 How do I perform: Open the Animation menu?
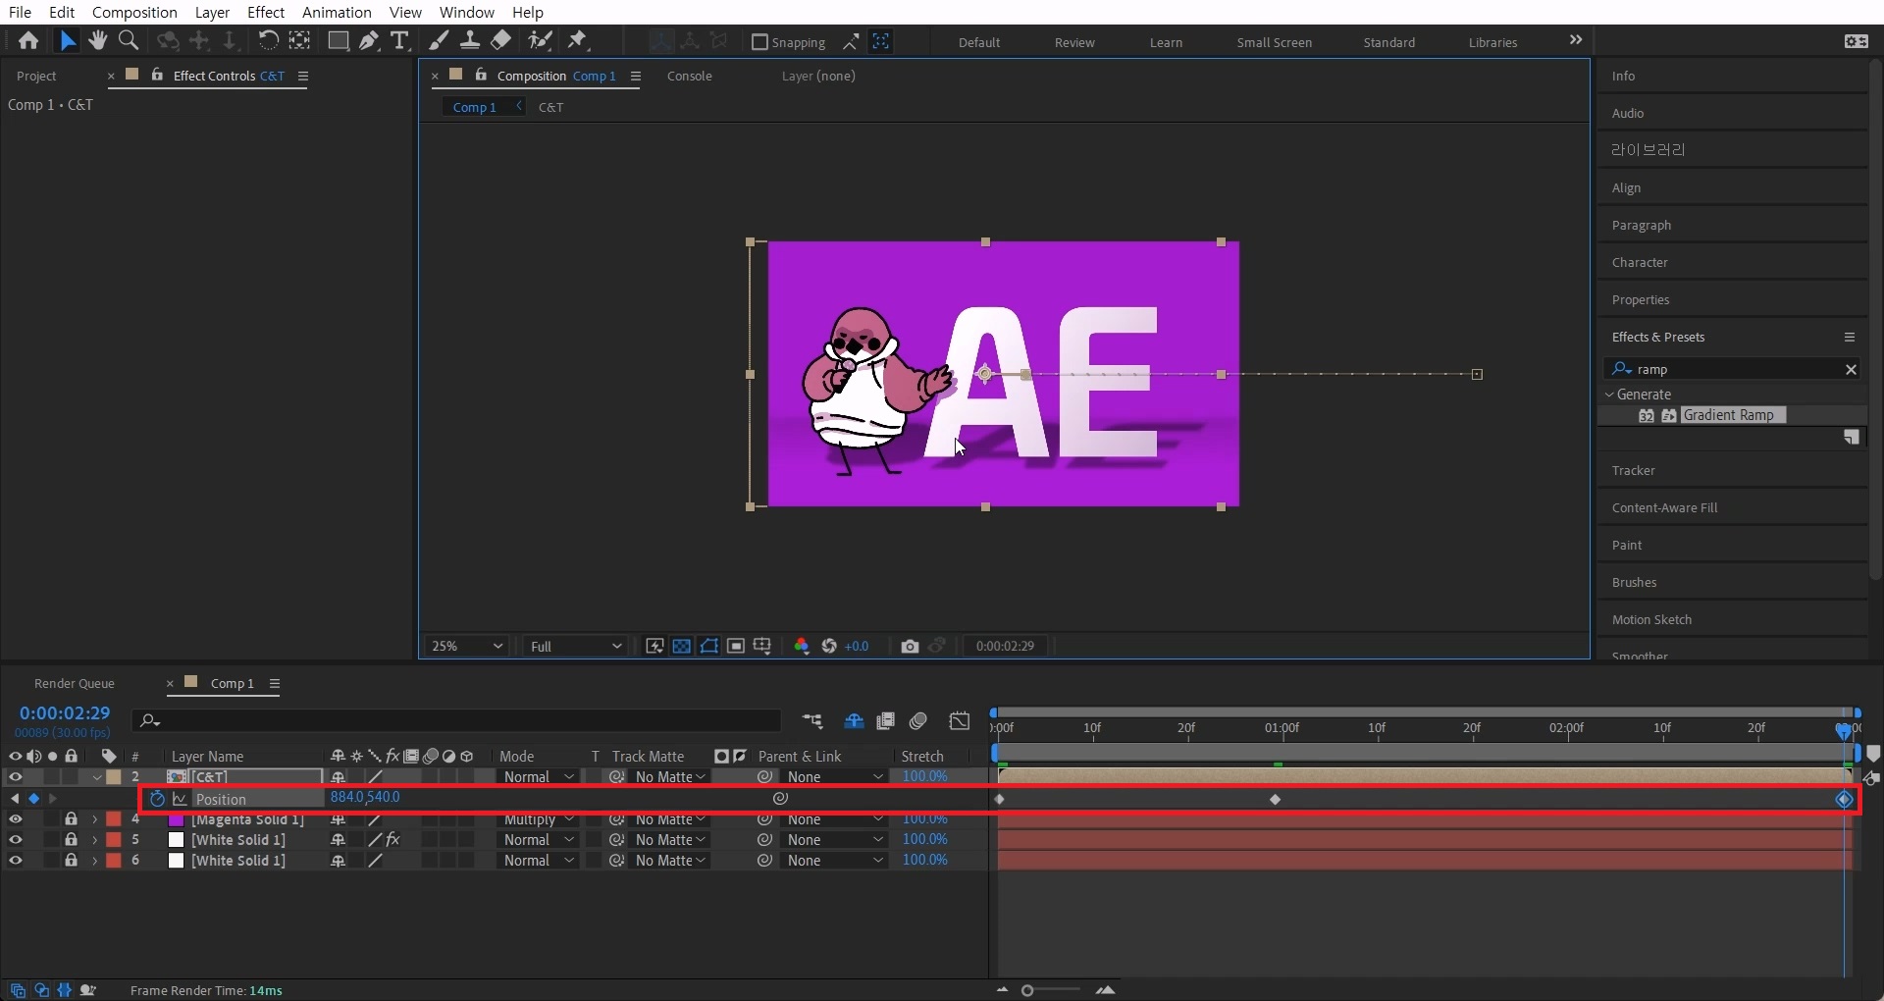click(337, 12)
